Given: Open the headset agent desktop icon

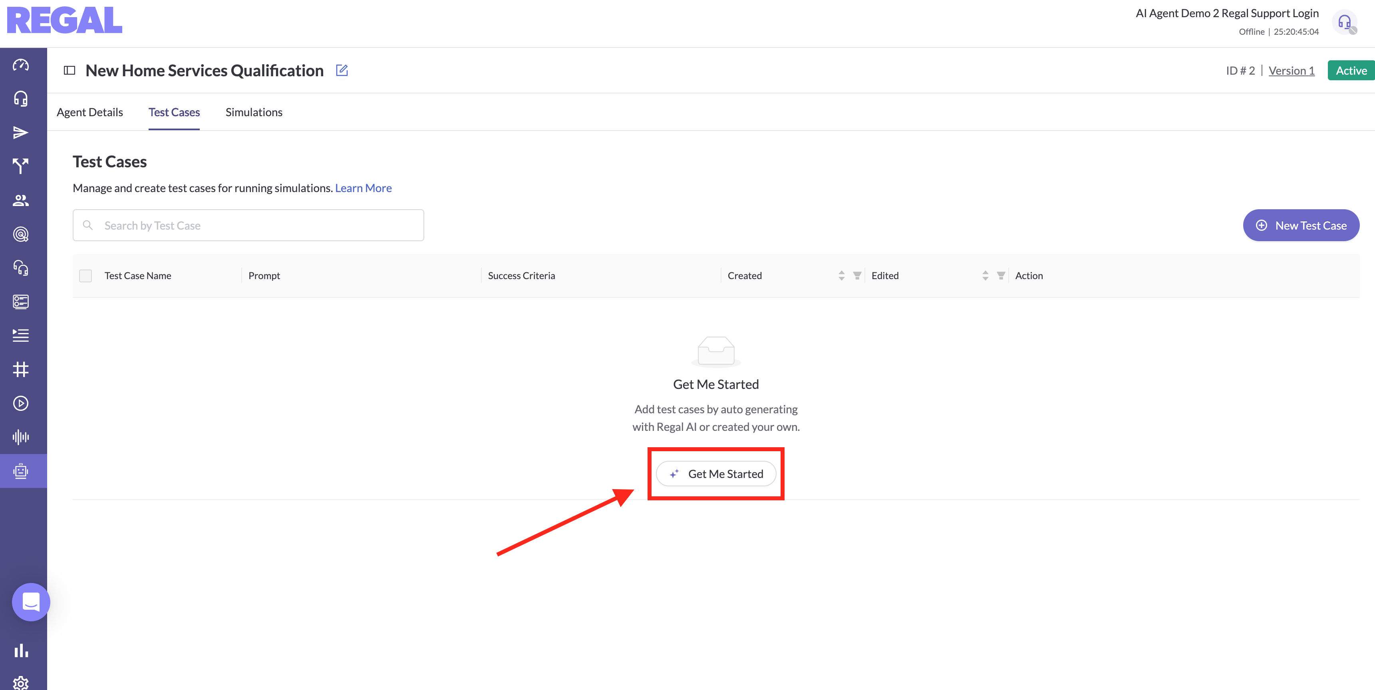Looking at the screenshot, I should [x=21, y=99].
